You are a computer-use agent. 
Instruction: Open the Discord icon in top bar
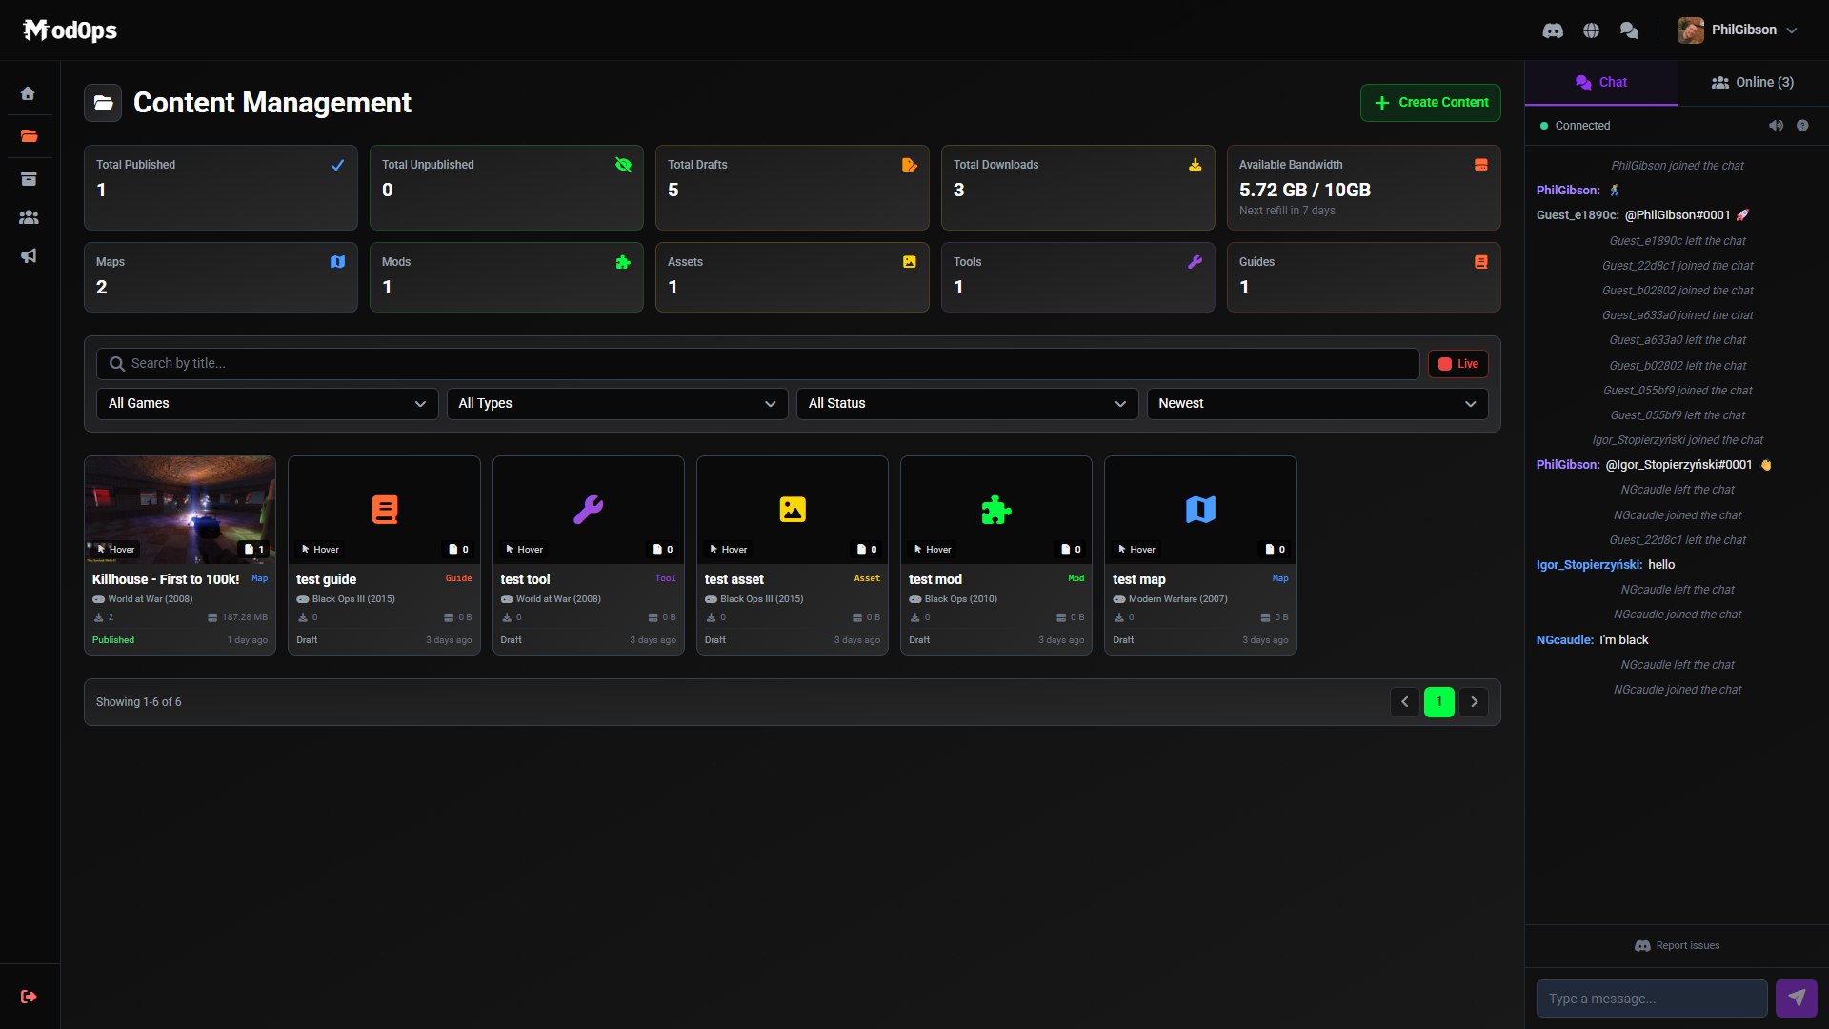(x=1553, y=30)
